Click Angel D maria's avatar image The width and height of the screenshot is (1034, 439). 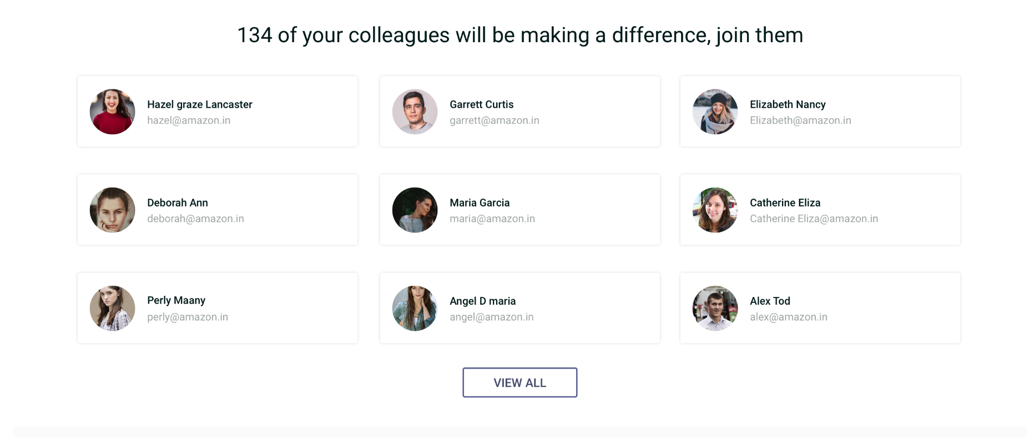pos(415,308)
